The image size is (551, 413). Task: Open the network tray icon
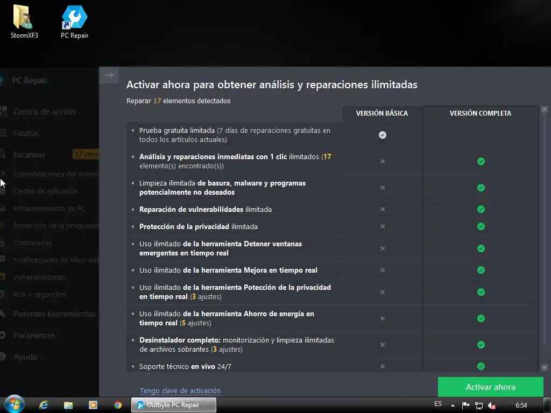tap(478, 405)
